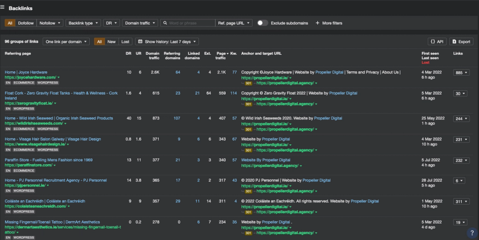Open the Domain traffic filter dropdown
479x240 pixels.
139,23
